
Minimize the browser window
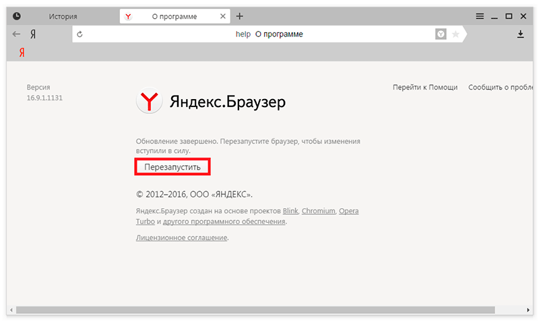point(495,18)
